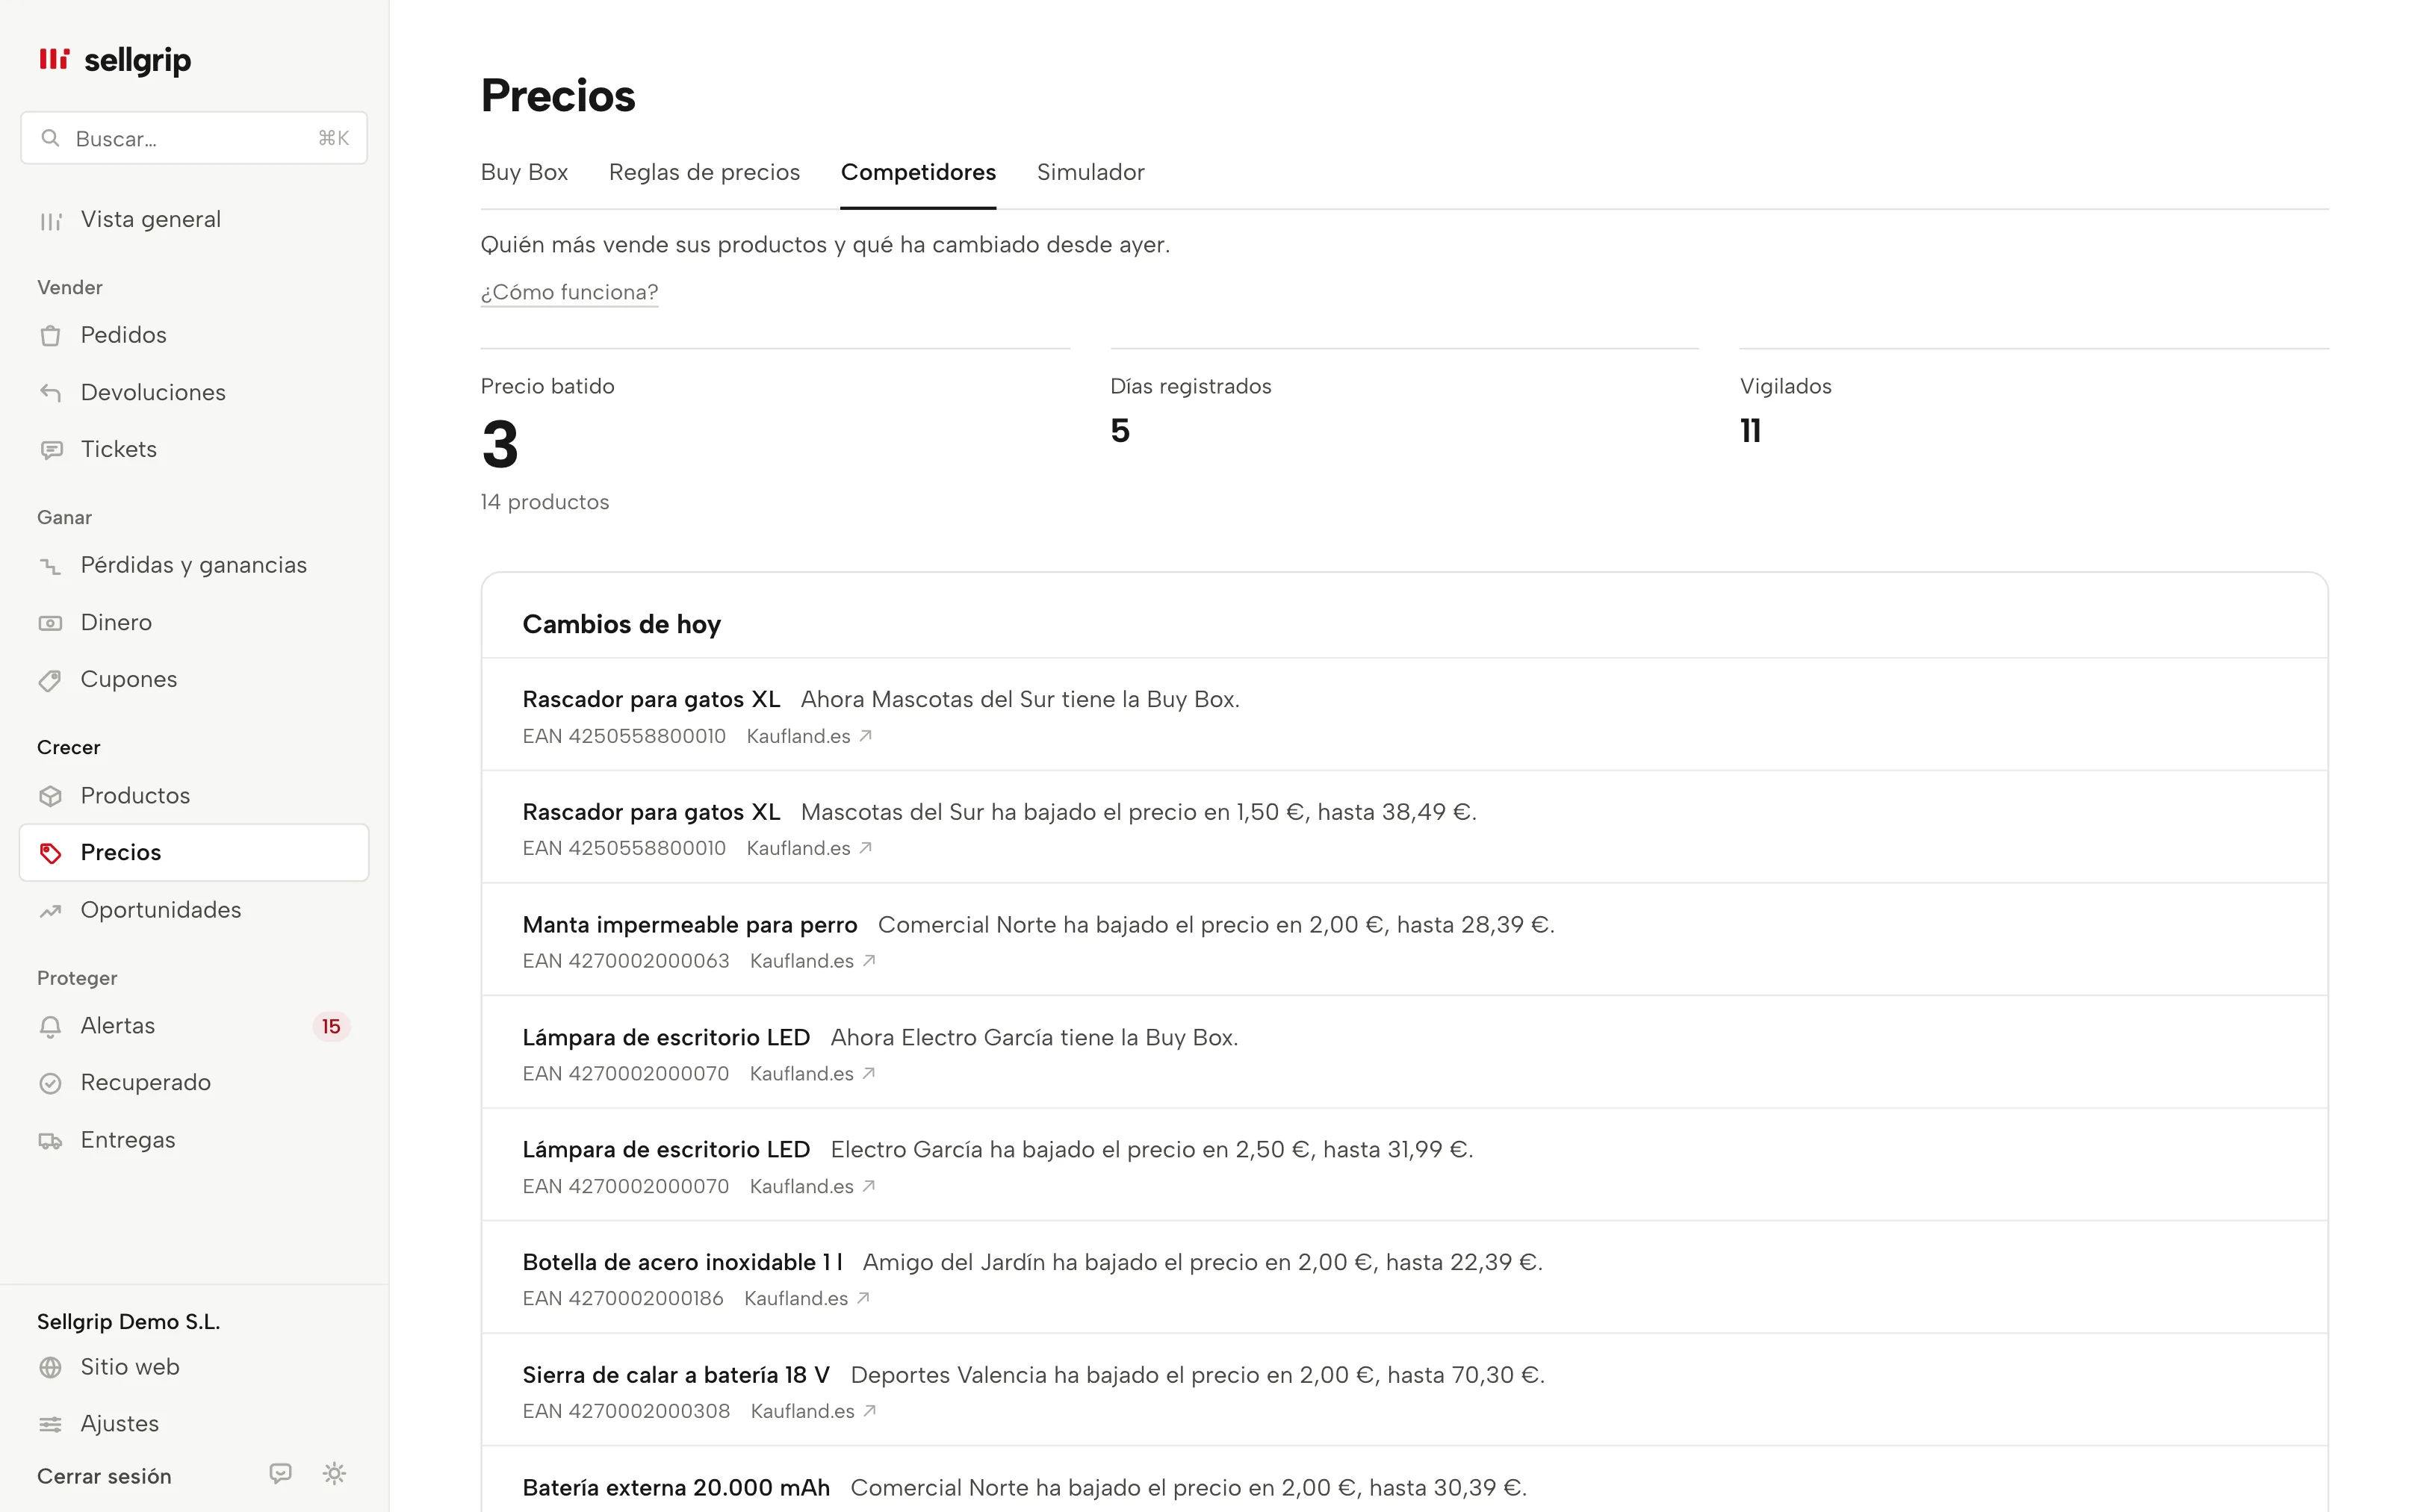Open the Simulador tab
Image resolution: width=2420 pixels, height=1512 pixels.
coord(1090,172)
